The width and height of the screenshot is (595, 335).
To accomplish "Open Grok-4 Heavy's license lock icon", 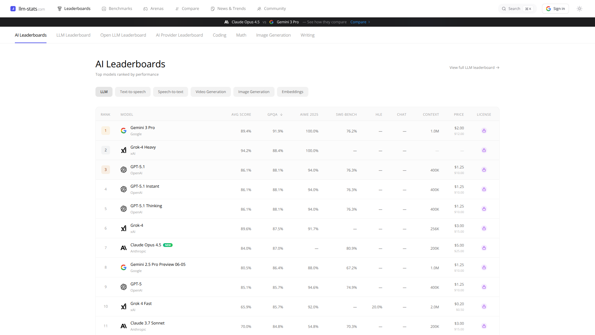I will pos(484,150).
